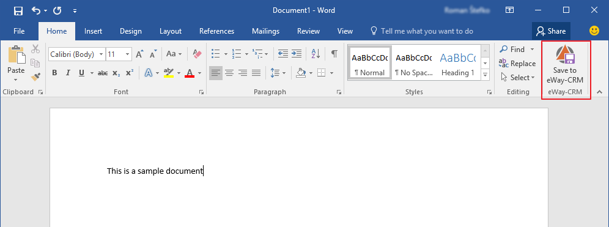Apply the Heading 1 style

pyautogui.click(x=458, y=63)
